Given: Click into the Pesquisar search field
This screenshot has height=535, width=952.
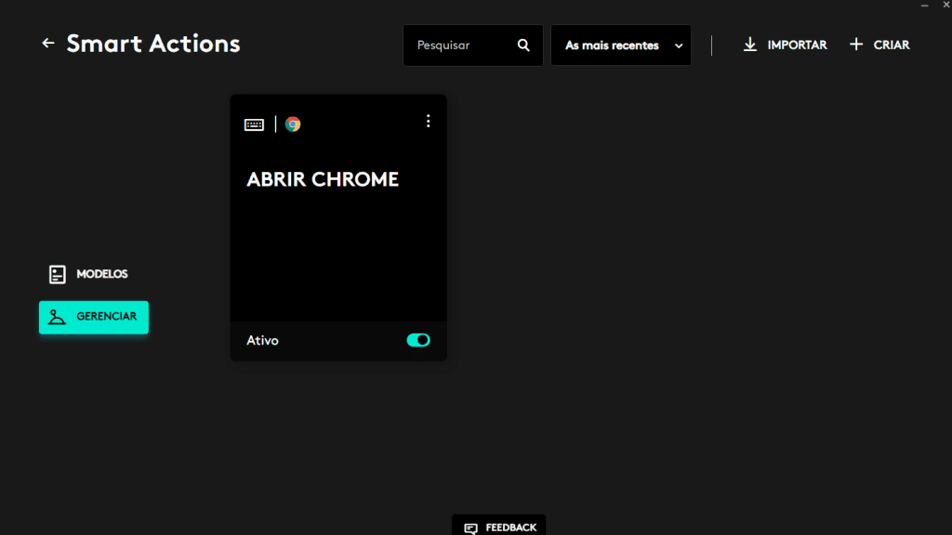Looking at the screenshot, I should (460, 46).
